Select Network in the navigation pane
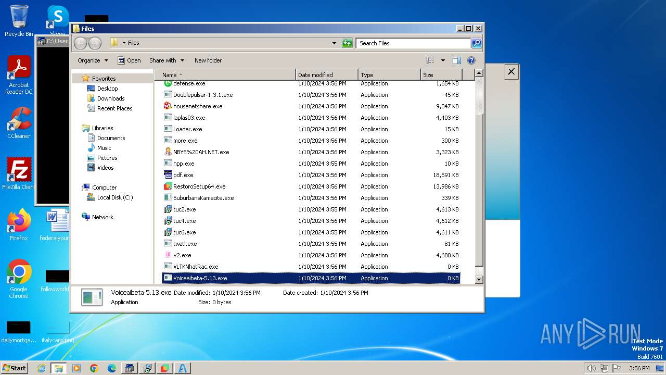 [x=103, y=217]
